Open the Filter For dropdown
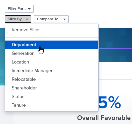This screenshot has height=124, width=132. pos(19,9)
